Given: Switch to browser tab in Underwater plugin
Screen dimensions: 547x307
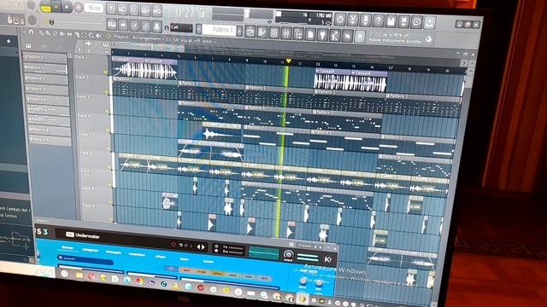Looking at the screenshot, I should pos(68,247).
